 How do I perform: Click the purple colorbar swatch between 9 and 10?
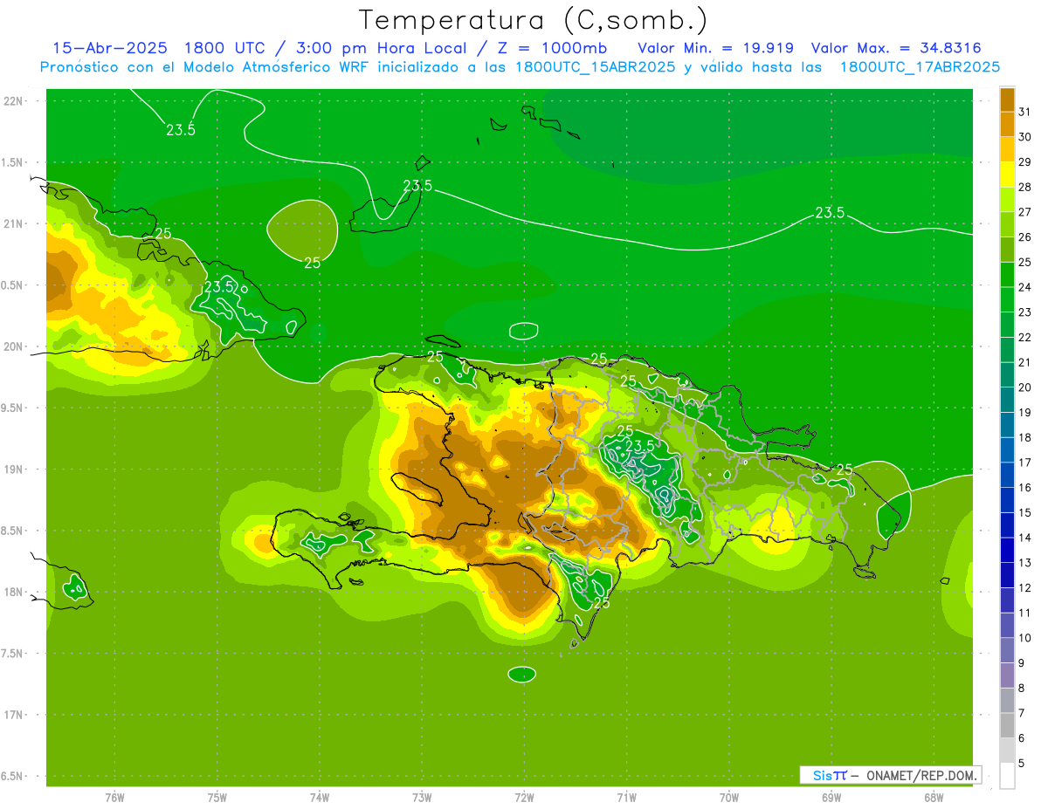tap(1007, 650)
